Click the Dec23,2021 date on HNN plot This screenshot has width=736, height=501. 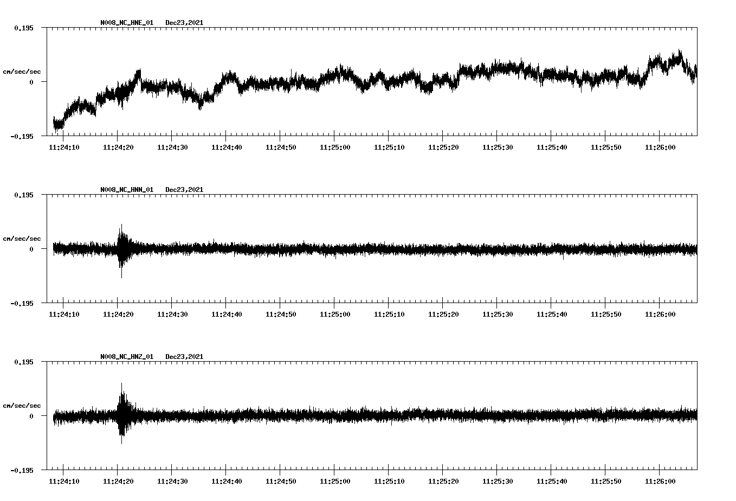tap(184, 190)
